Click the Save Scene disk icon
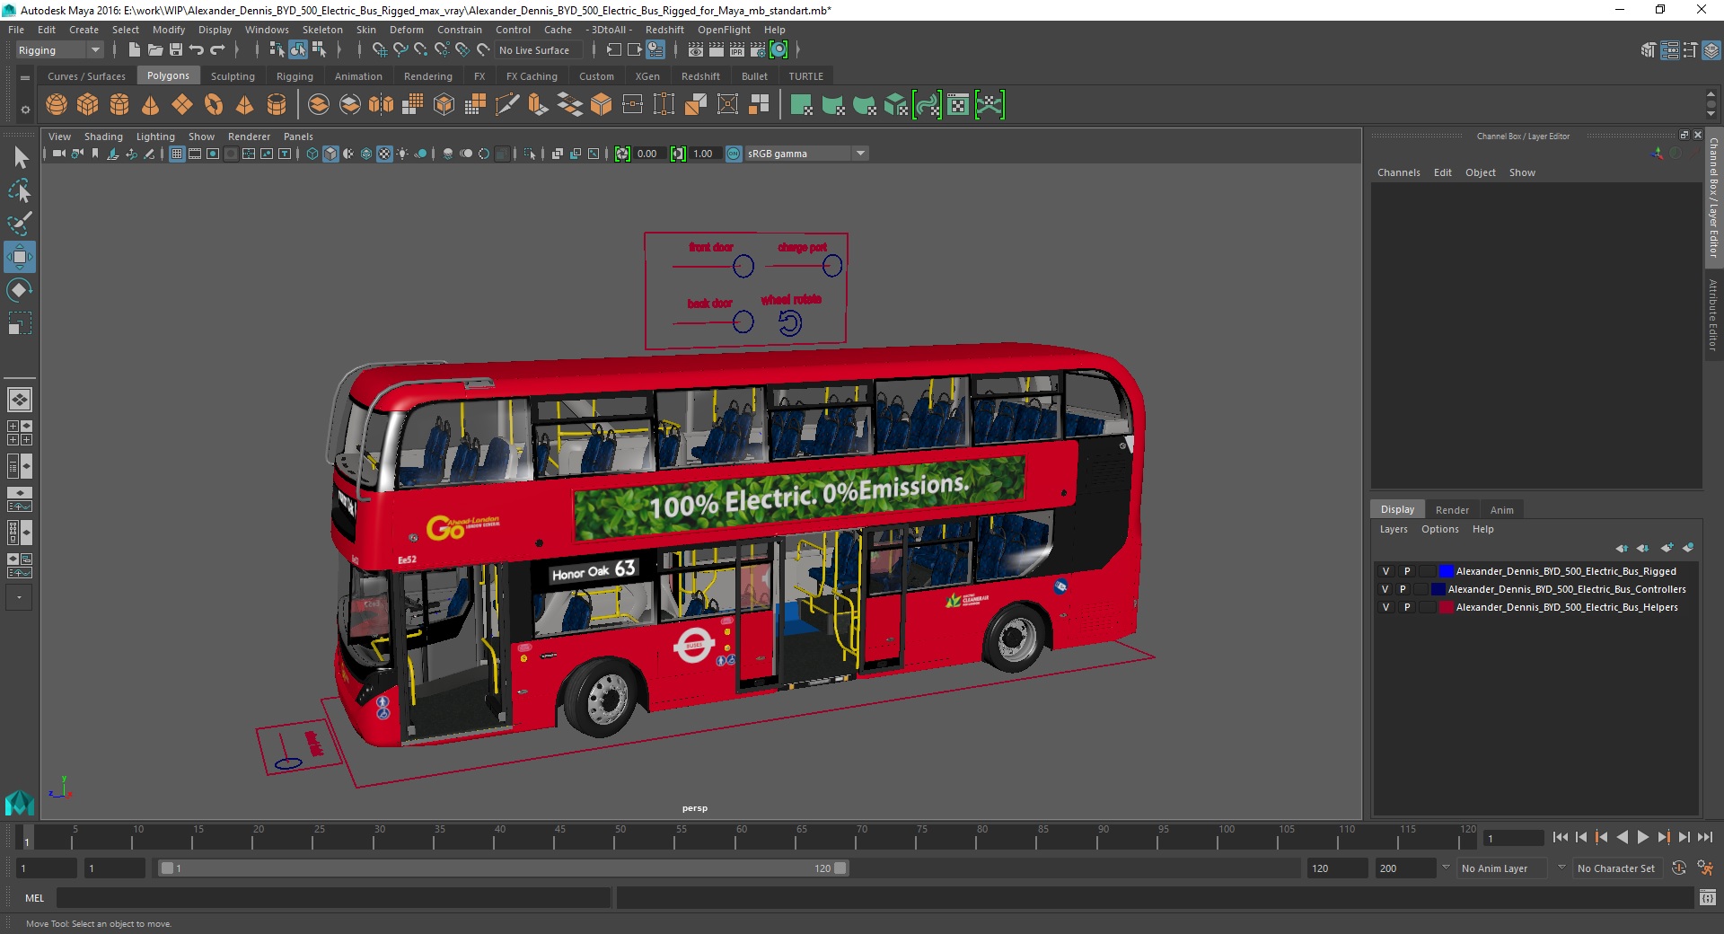The width and height of the screenshot is (1724, 934). (x=176, y=50)
